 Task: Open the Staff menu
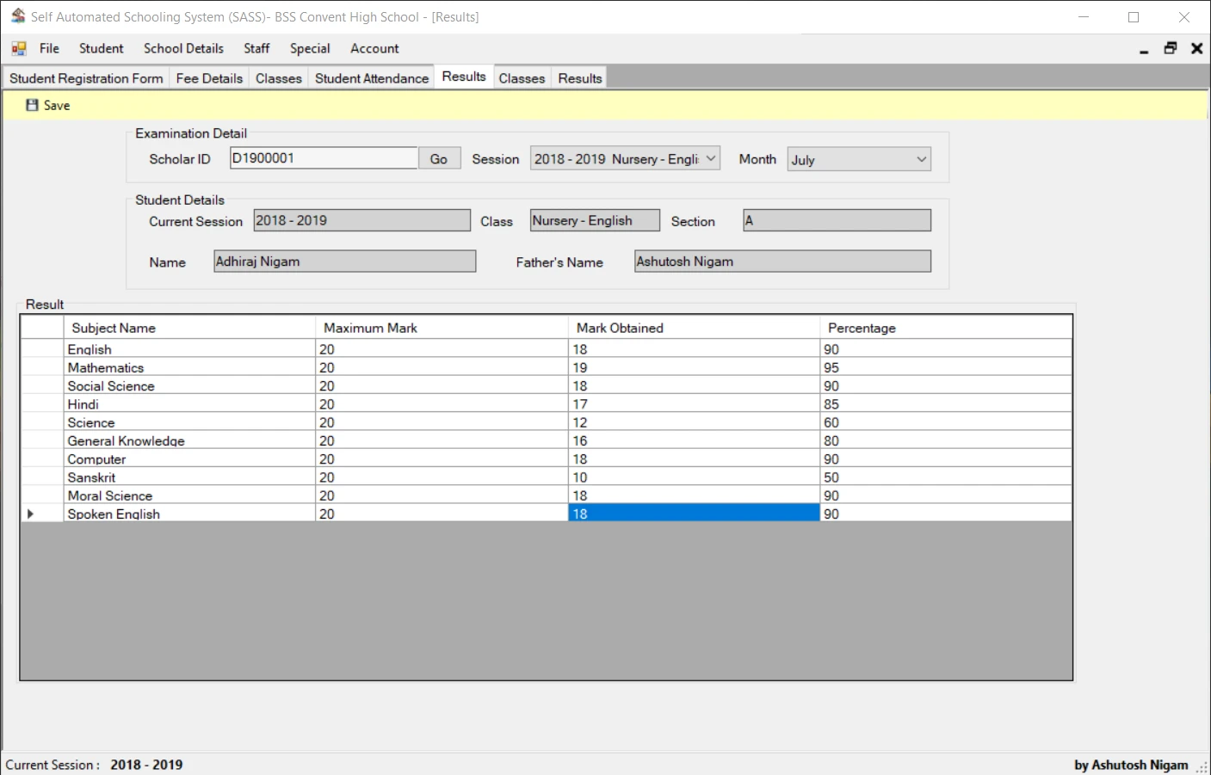pos(256,48)
